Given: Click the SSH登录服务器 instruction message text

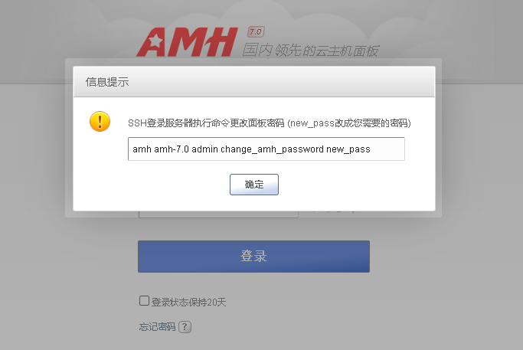Looking at the screenshot, I should point(206,123).
